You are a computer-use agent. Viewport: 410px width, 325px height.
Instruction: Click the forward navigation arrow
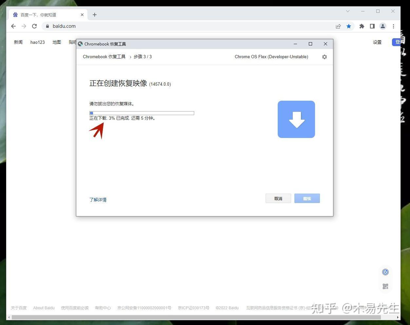click(24, 26)
